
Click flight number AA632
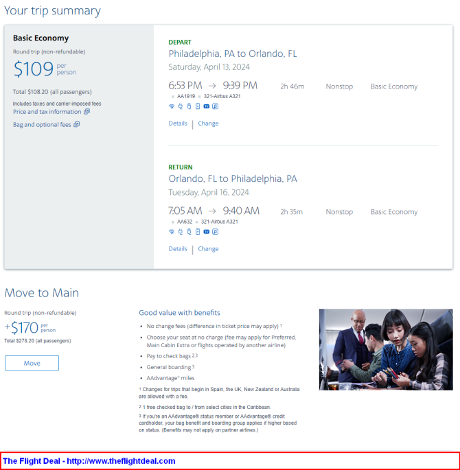pos(185,222)
